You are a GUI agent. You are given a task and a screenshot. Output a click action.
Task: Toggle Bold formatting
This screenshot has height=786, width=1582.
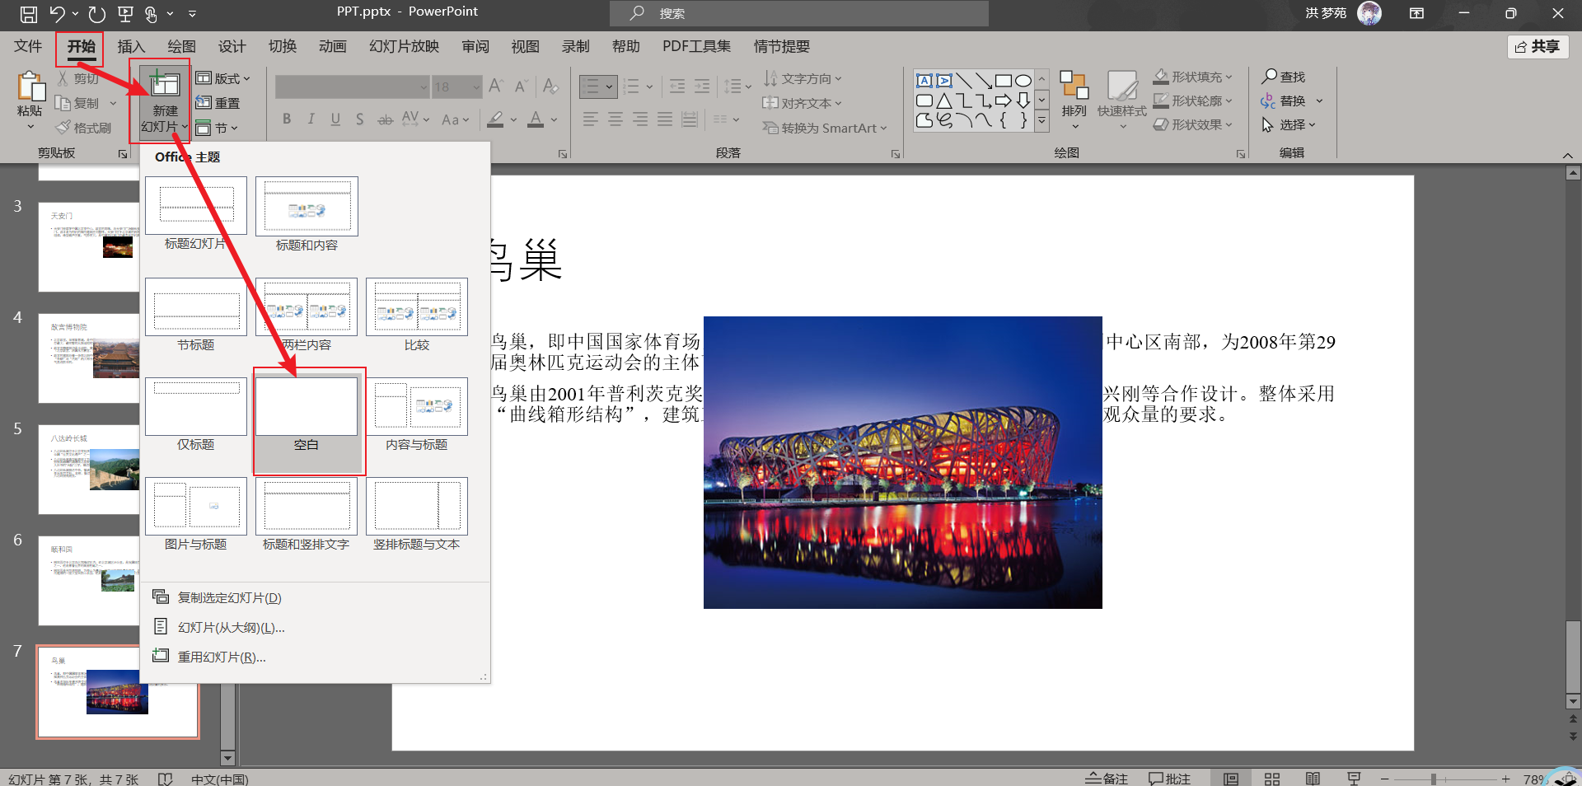[287, 119]
